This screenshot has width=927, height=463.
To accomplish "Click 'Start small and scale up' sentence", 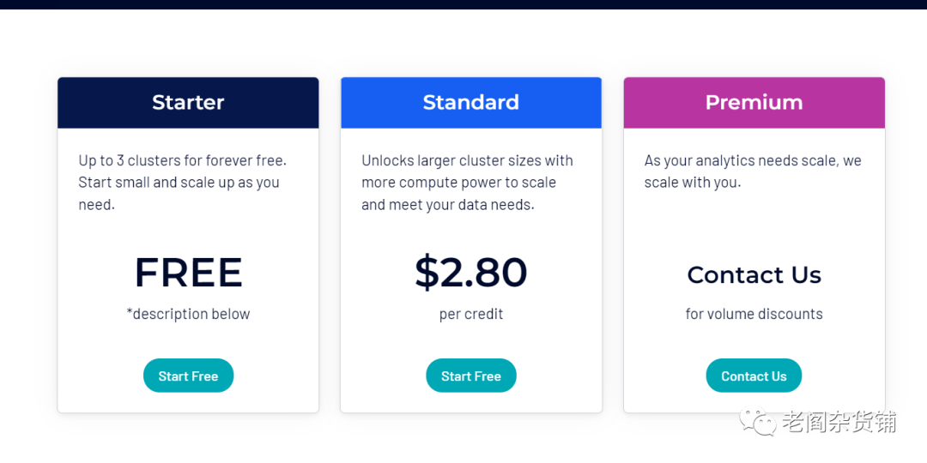I will point(179,183).
